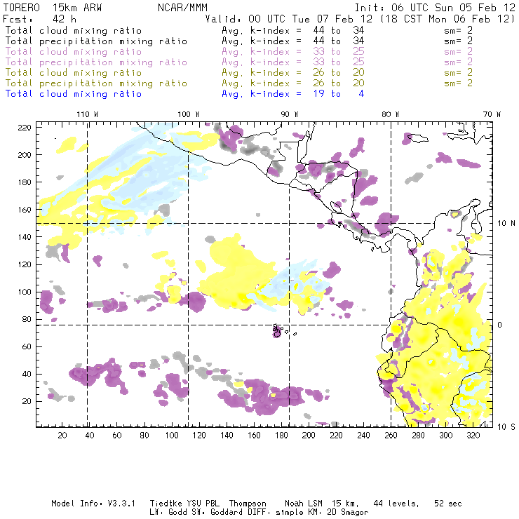Click the "Thompson" microphysics label
This screenshot has height=519, width=519.
pos(248,504)
